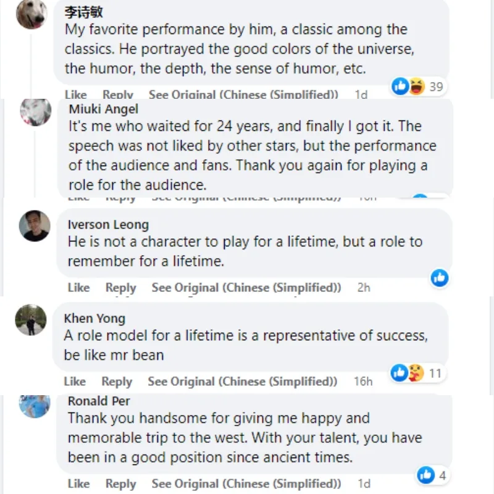Click reaction icons on Khen Yong's comment
The height and width of the screenshot is (494, 494).
coord(408,373)
